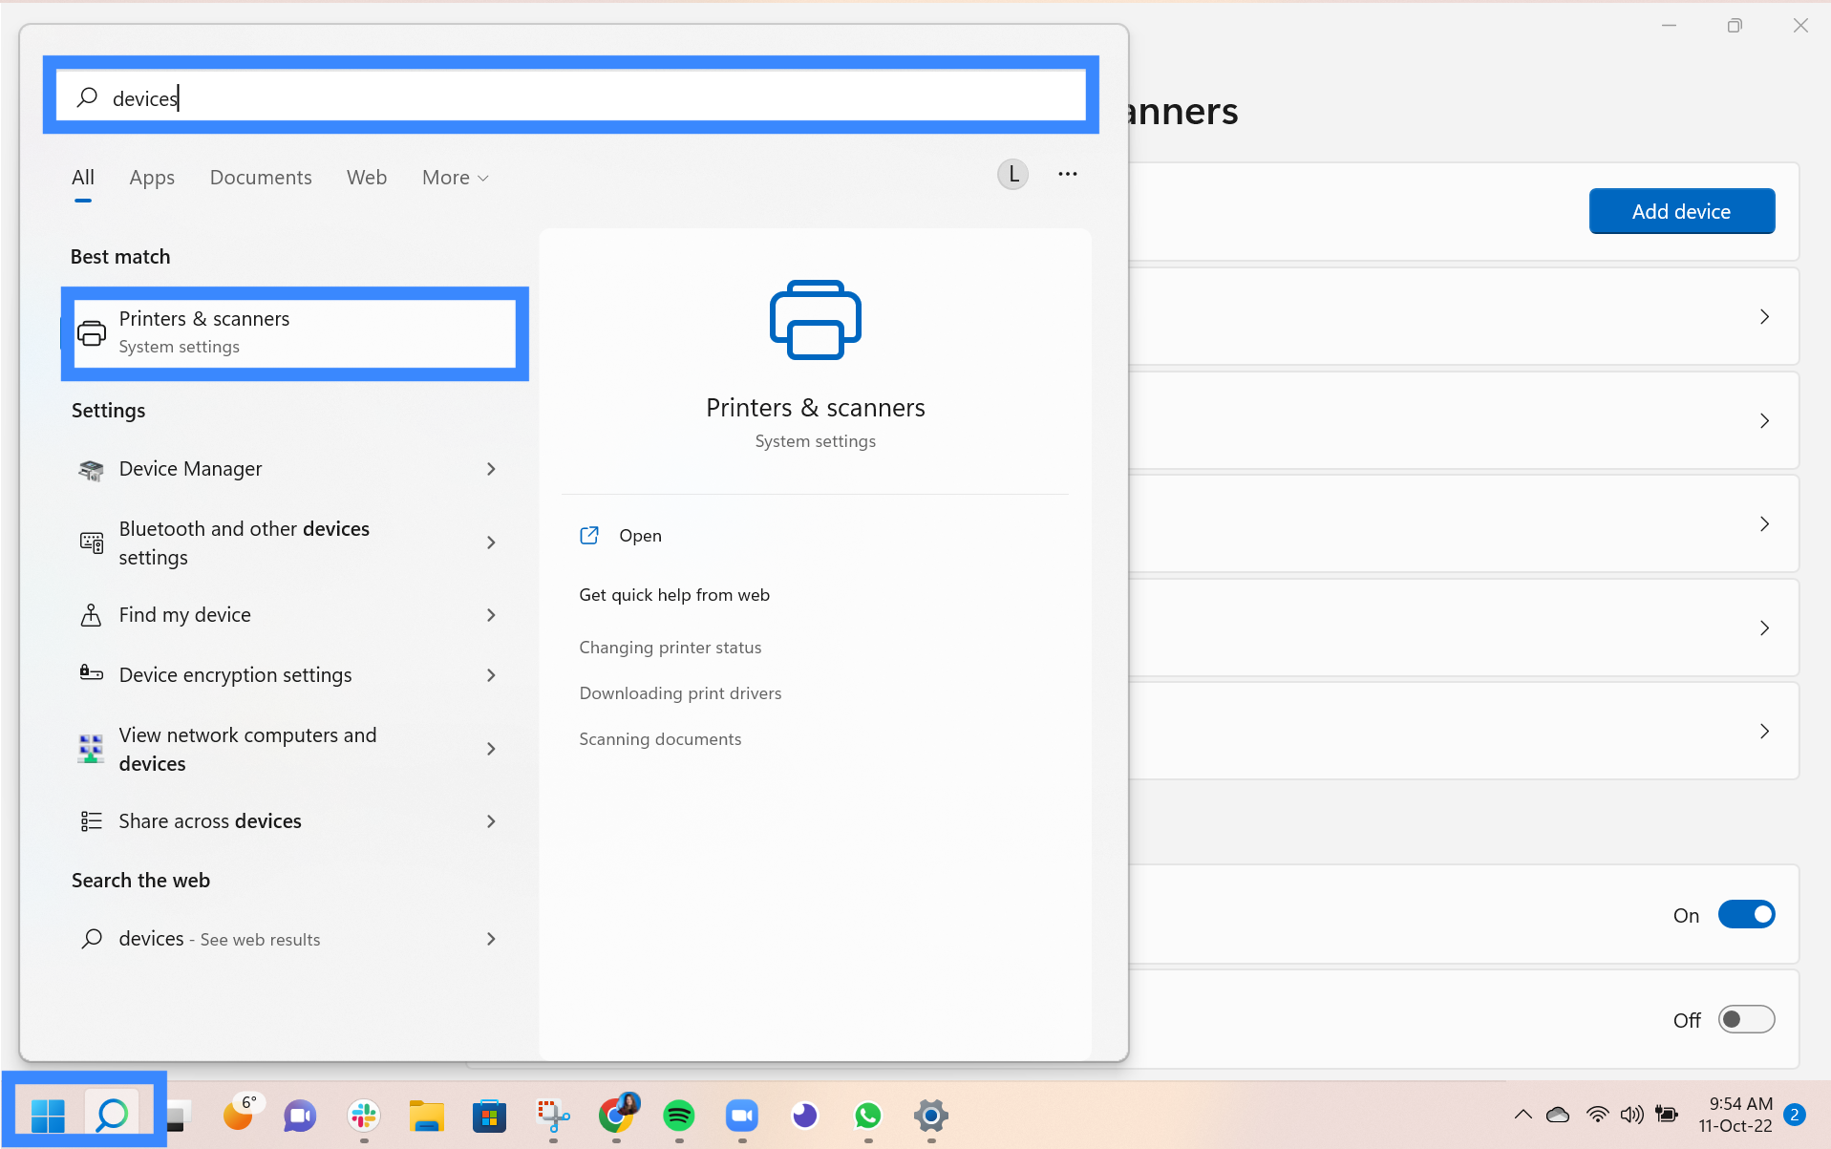Click the OneDrive cloud tray icon
The width and height of the screenshot is (1831, 1149).
[1558, 1115]
